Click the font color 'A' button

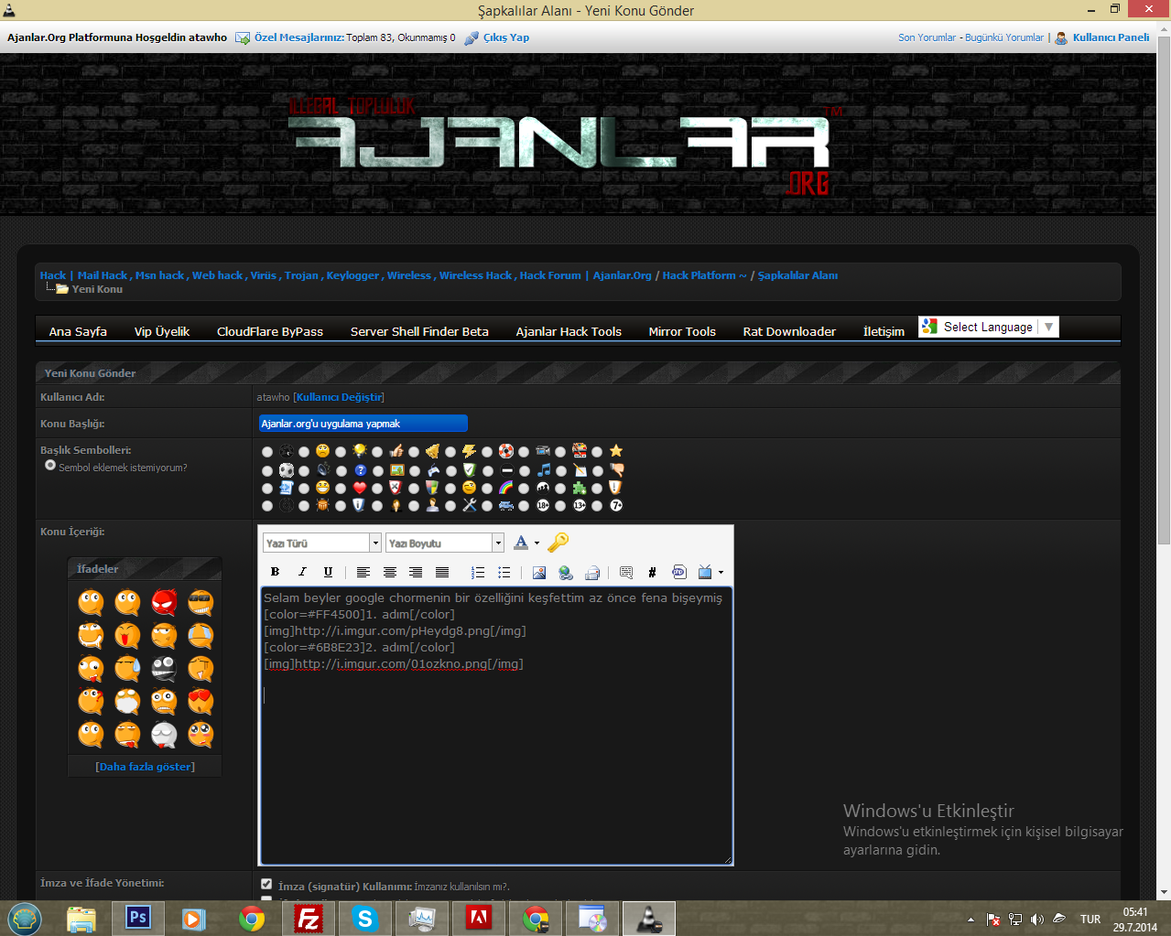(521, 543)
